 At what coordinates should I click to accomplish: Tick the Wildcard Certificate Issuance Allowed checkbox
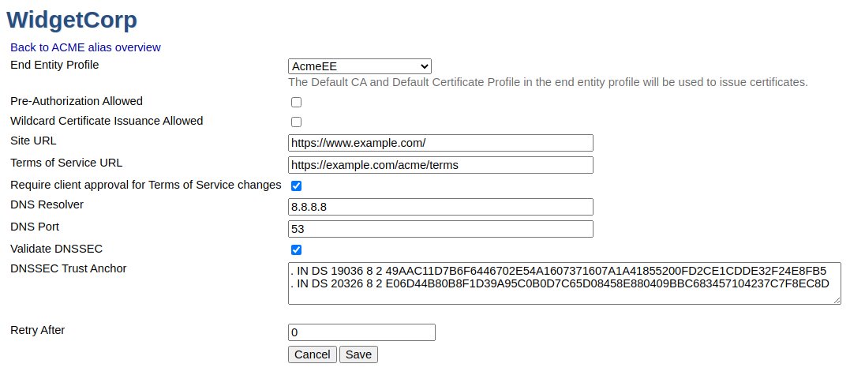click(297, 122)
